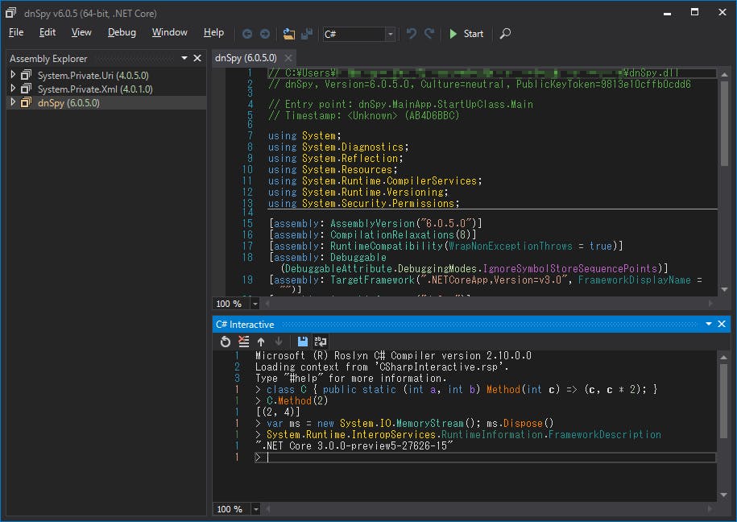
Task: Expand the System.Private.Uri tree node
Action: click(13, 74)
